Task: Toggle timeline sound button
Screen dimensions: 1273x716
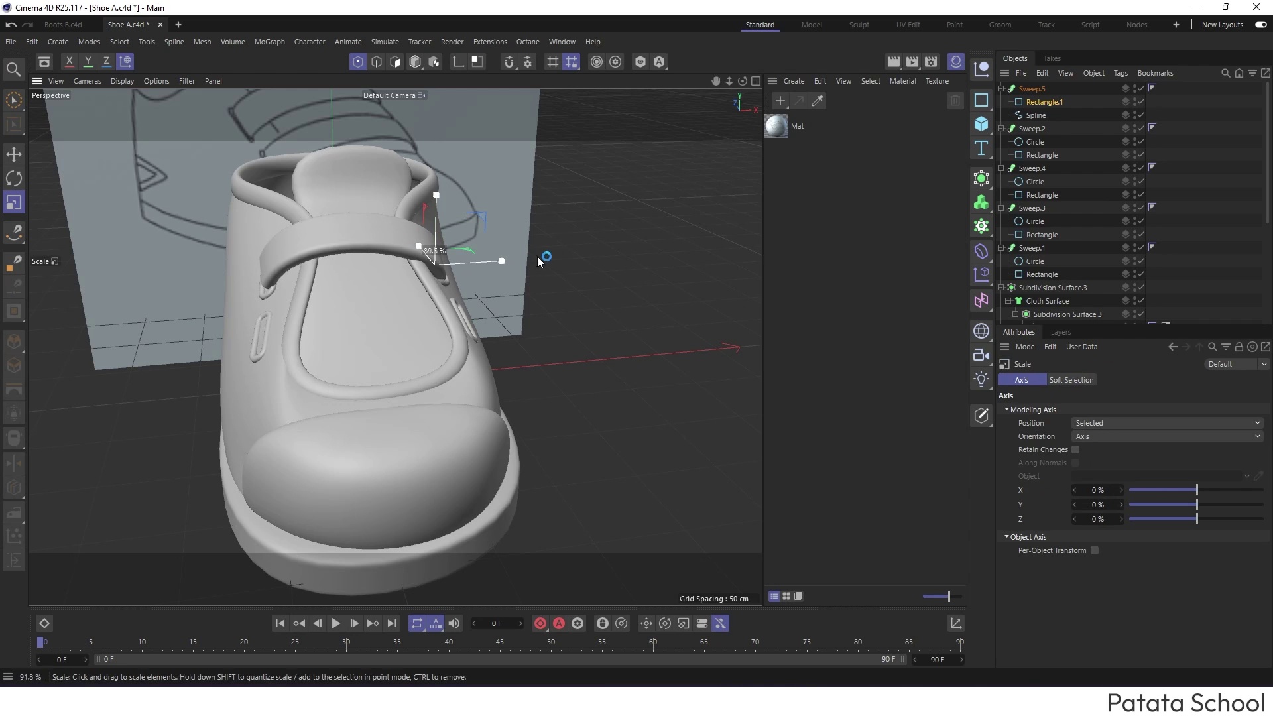Action: pyautogui.click(x=454, y=623)
